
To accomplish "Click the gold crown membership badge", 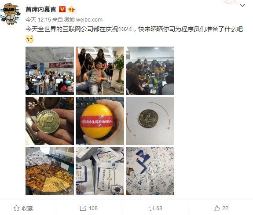I will [x=72, y=10].
